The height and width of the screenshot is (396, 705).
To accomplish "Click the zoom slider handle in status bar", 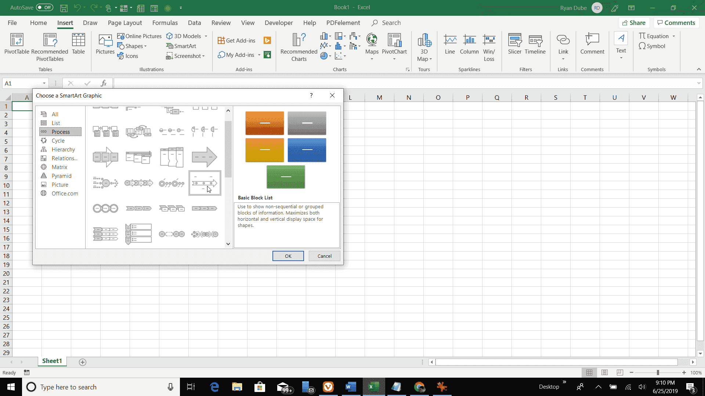I will click(658, 373).
